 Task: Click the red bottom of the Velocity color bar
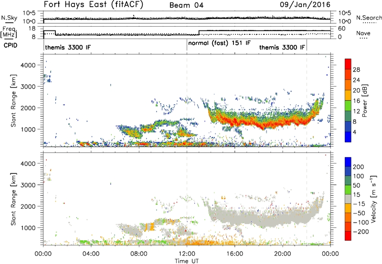(x=348, y=236)
